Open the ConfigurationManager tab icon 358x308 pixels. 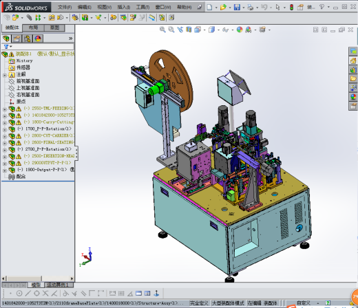[x=28, y=38]
